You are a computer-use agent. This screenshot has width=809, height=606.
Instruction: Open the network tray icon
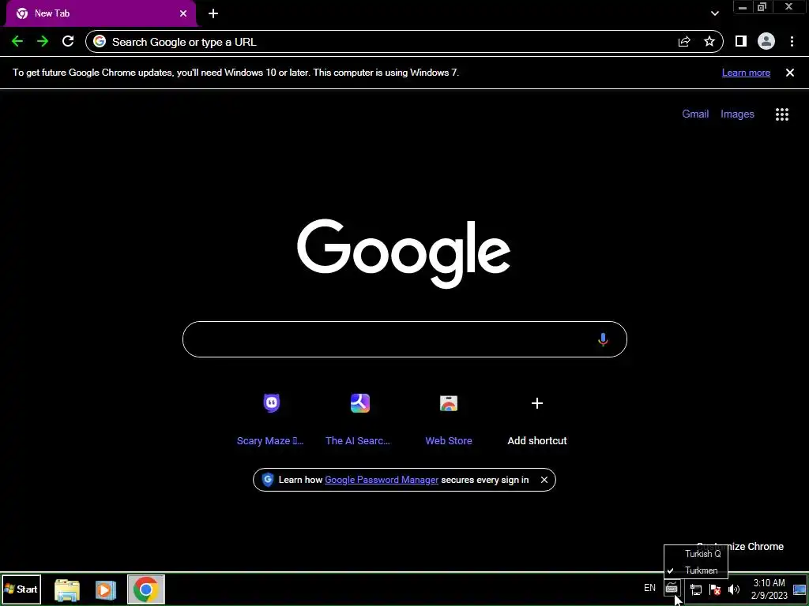click(x=696, y=589)
